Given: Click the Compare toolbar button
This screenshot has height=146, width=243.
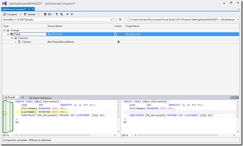Looking at the screenshot, I should tap(10, 14).
